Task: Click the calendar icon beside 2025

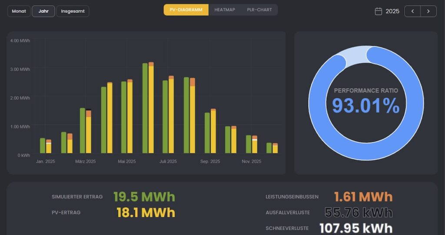Action: 378,11
